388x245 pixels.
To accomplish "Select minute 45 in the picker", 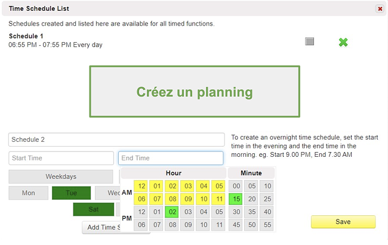I will [236, 225].
